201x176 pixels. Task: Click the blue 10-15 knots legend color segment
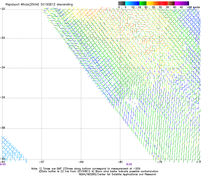136,3
